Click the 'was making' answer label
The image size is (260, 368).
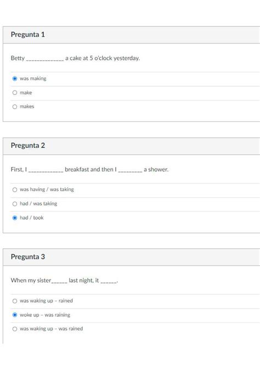click(33, 79)
